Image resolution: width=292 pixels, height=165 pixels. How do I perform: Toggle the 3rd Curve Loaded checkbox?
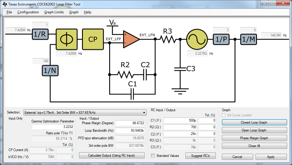coord(224,115)
